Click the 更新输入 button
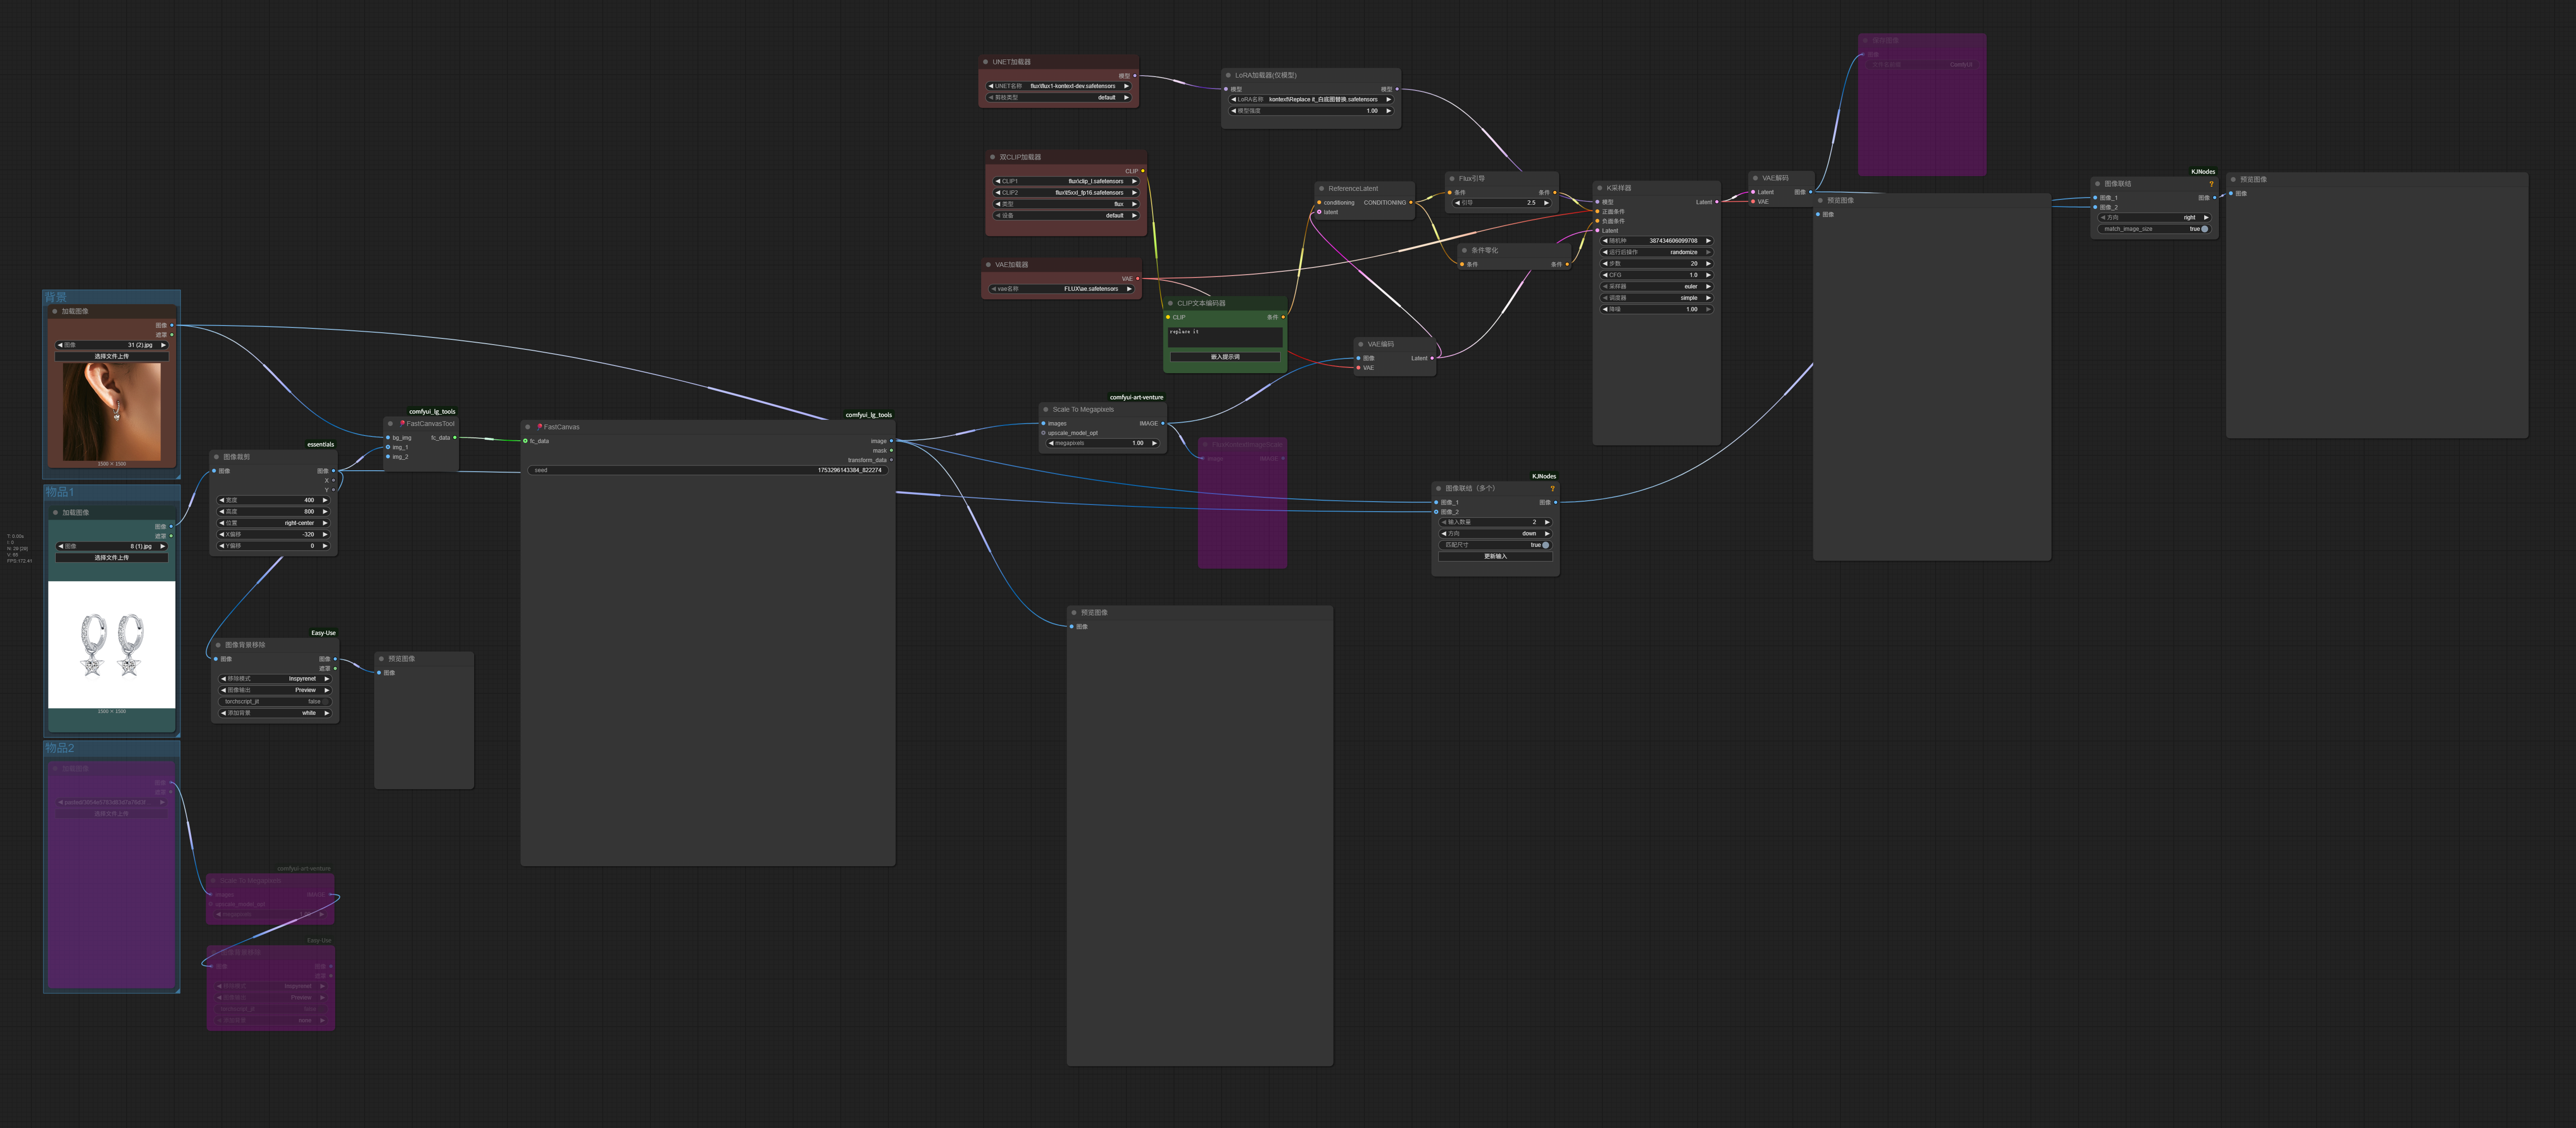 pyautogui.click(x=1495, y=556)
